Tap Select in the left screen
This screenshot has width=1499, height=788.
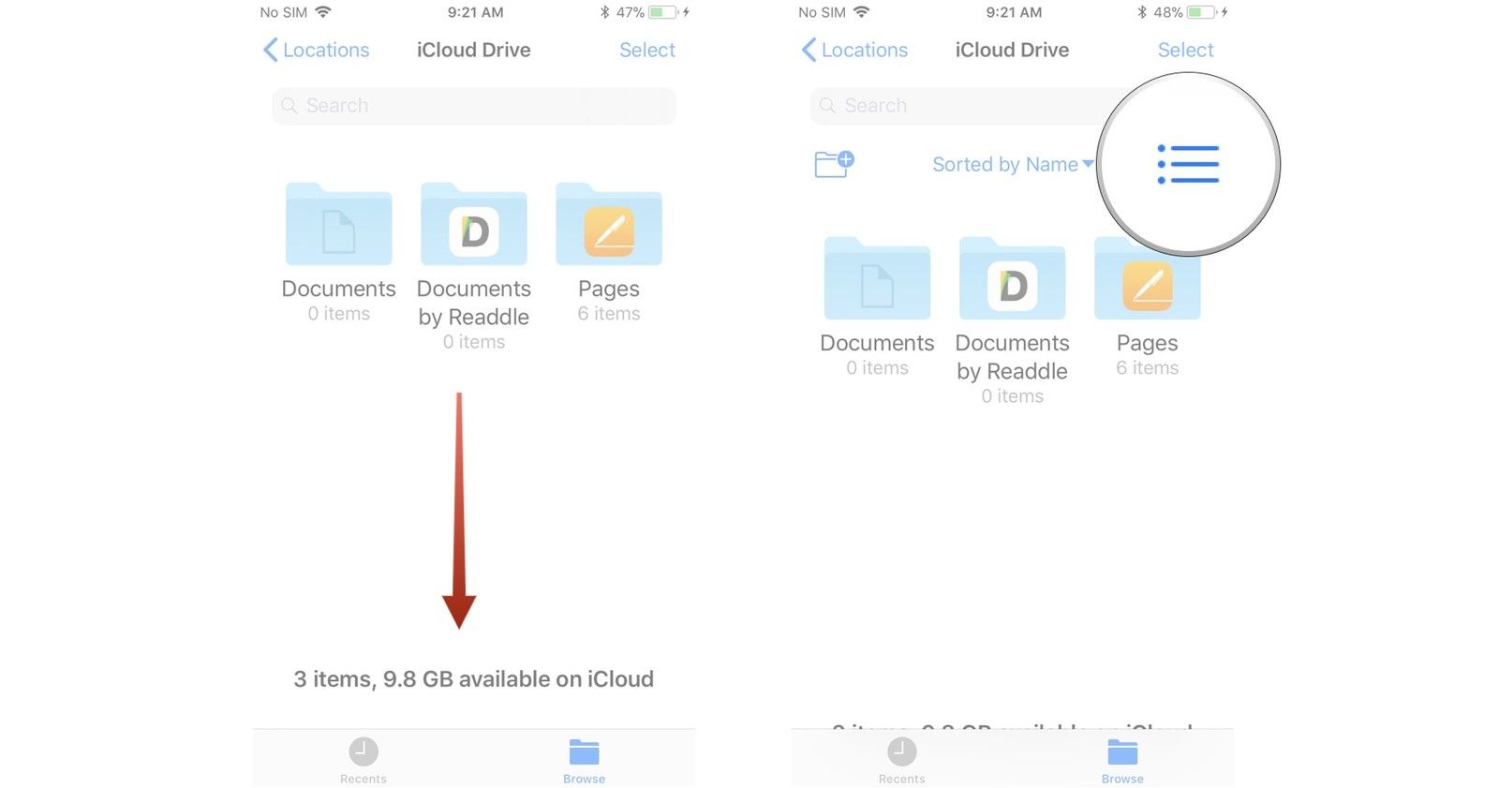tap(646, 51)
